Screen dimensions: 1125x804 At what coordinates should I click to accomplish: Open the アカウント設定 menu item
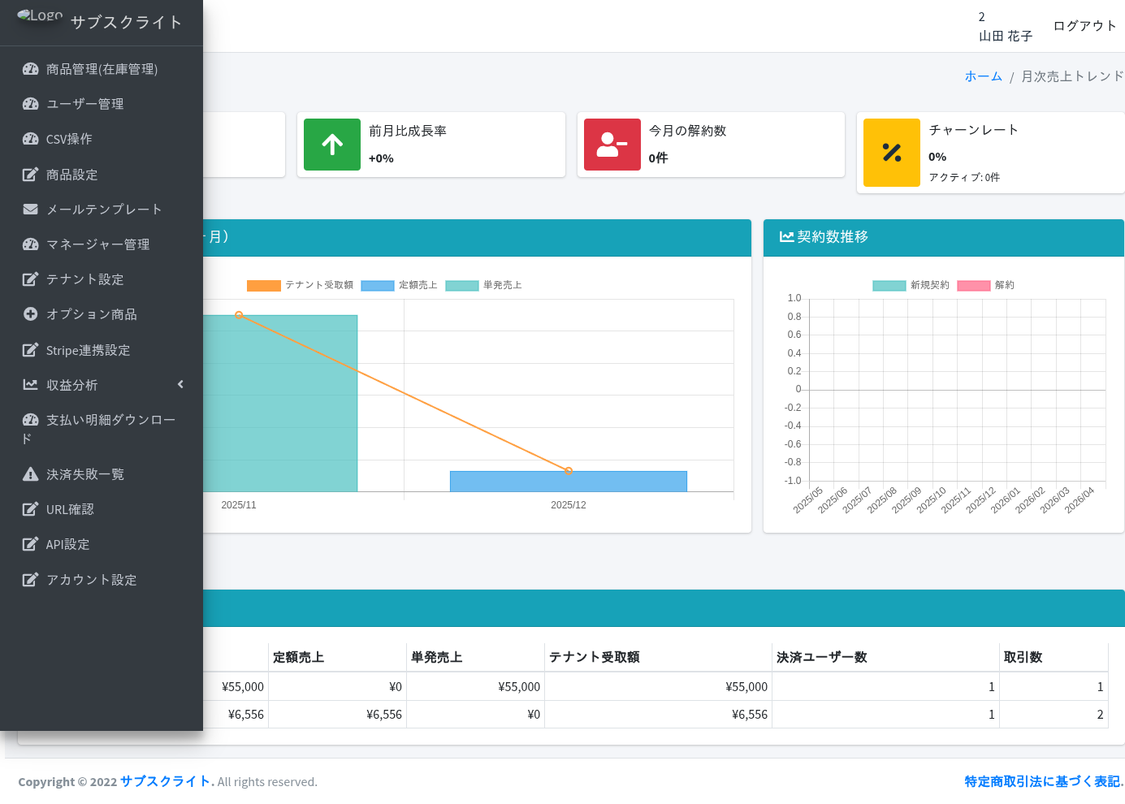pos(91,580)
